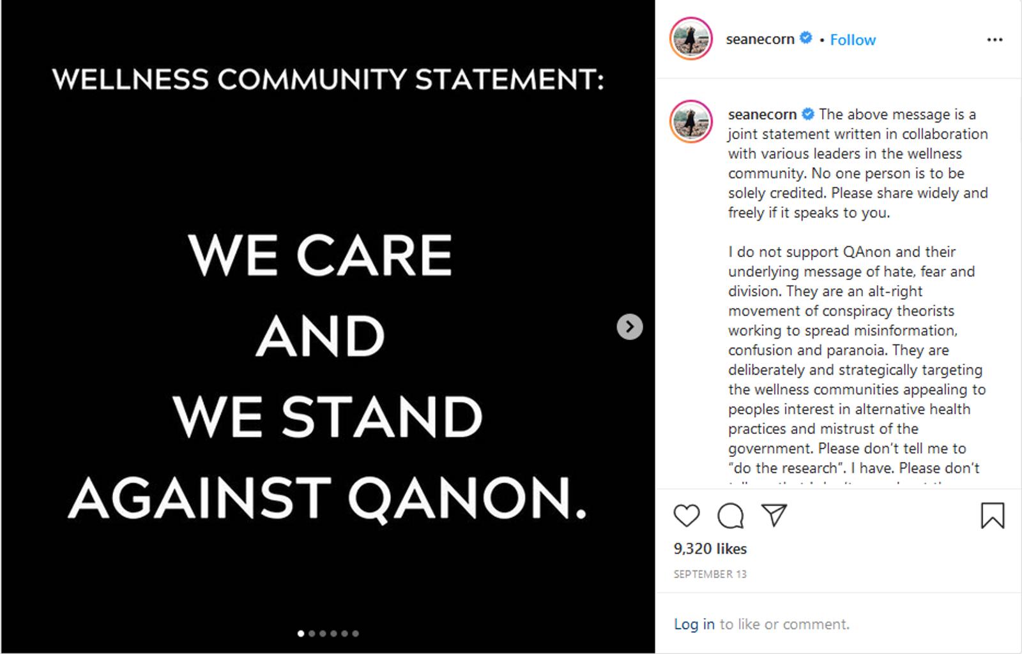The width and height of the screenshot is (1022, 654).
Task: Open seanecorn username in the caption
Action: pos(762,114)
